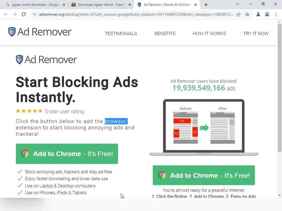Image resolution: width=282 pixels, height=211 pixels.
Task: Click the Ad Remover shield logo in header
Action: pos(12,32)
